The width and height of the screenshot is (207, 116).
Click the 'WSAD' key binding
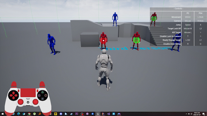[x=188, y=17]
